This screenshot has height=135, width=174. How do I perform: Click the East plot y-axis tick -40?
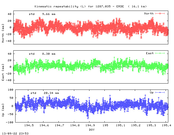pyautogui.click(x=8, y=80)
